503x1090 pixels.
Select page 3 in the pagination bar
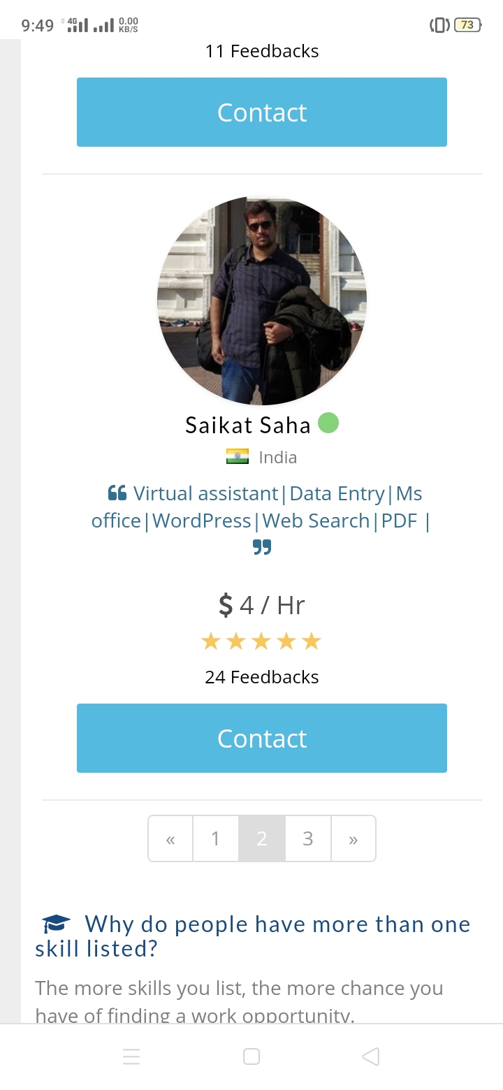click(x=307, y=838)
